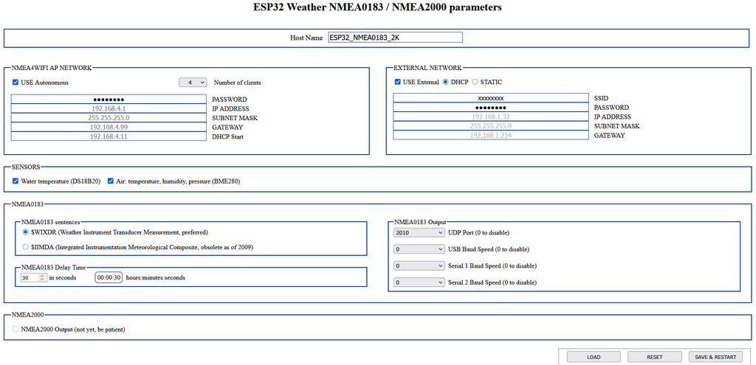Click the SAVE & RESTART button
Screen dimensions: 756x365
[715, 357]
